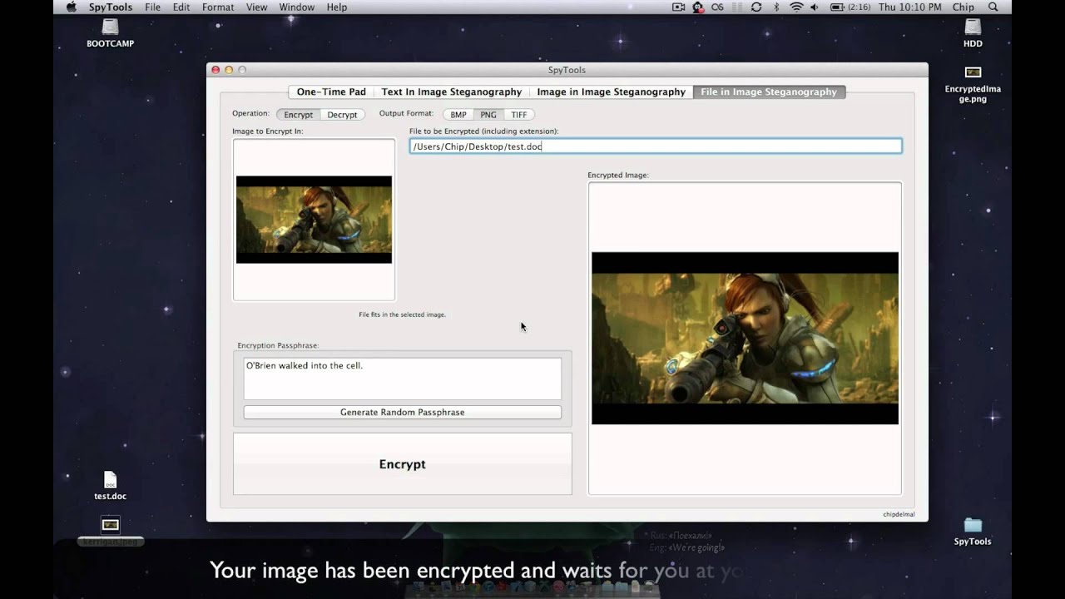The width and height of the screenshot is (1065, 599).
Task: Click the camera recorder menu bar icon
Action: (678, 7)
